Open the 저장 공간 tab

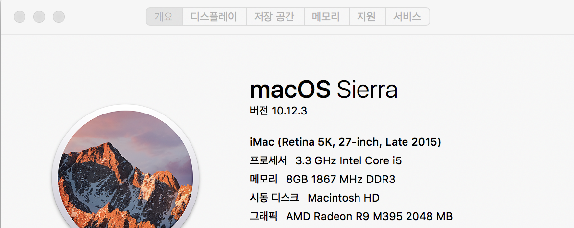(274, 17)
